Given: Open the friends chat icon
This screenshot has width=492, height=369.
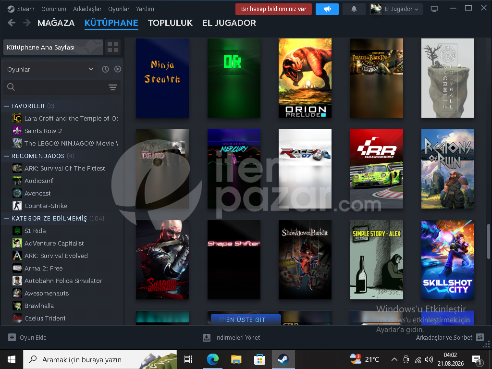Looking at the screenshot, I should point(480,337).
